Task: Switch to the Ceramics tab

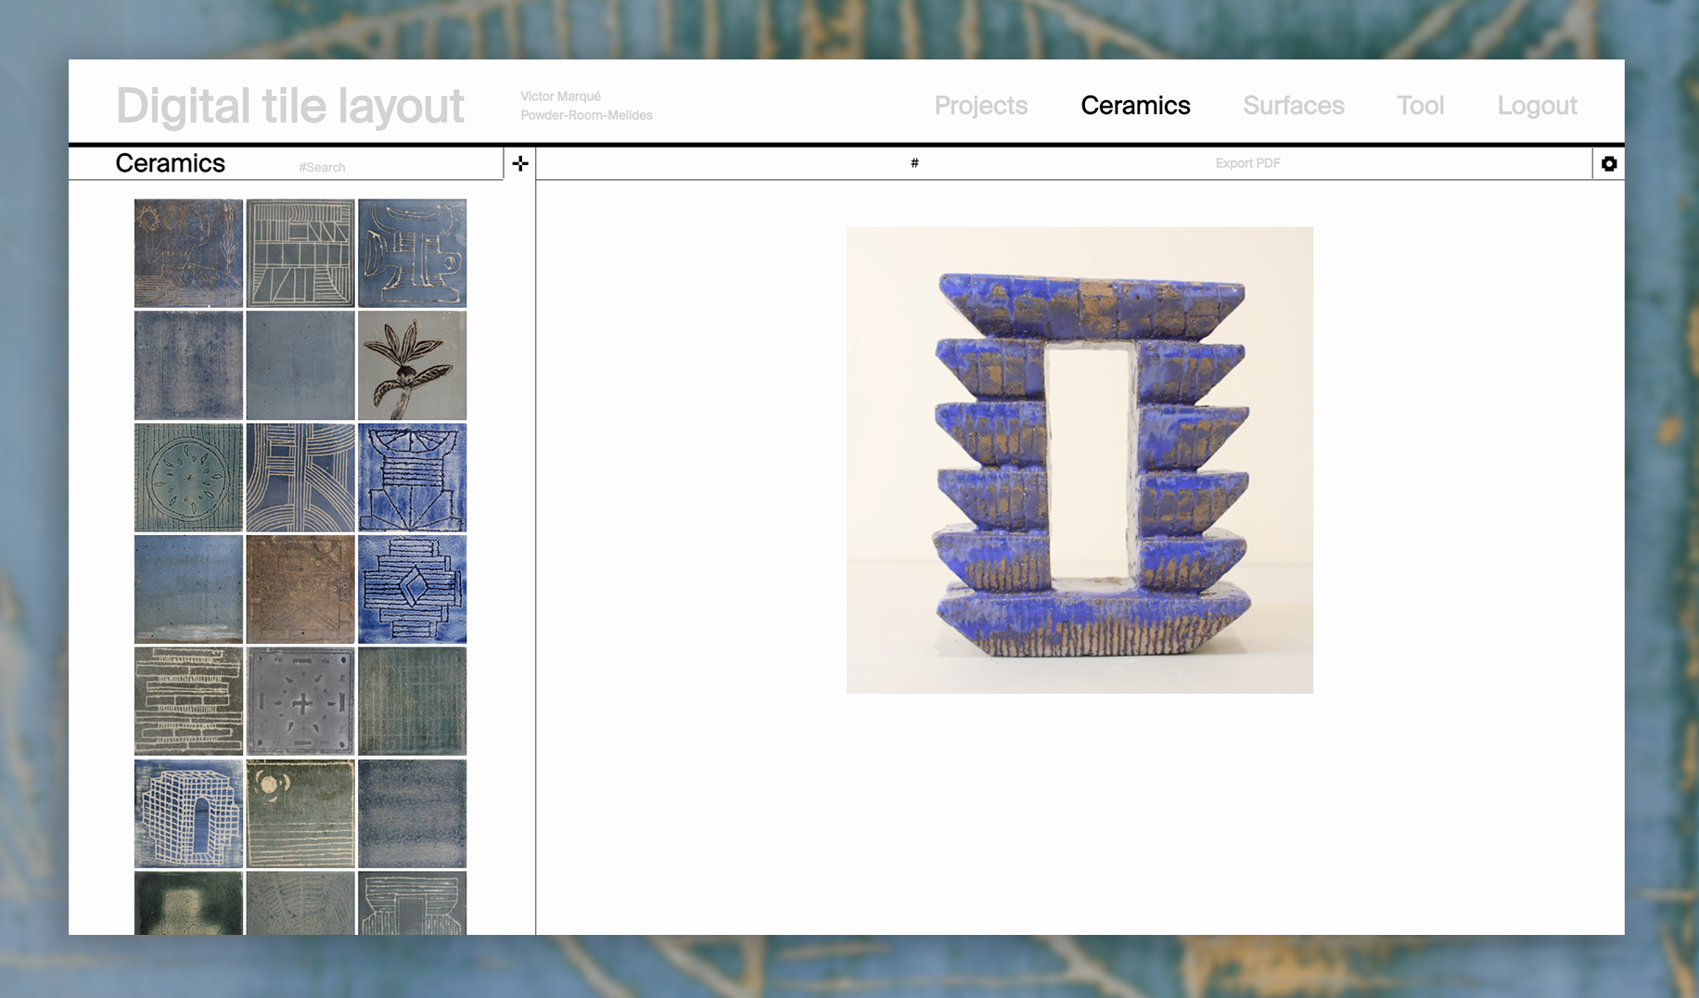Action: [1135, 106]
